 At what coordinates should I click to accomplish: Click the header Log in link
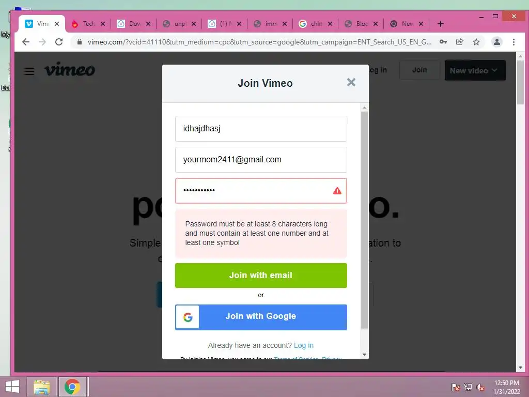point(377,70)
